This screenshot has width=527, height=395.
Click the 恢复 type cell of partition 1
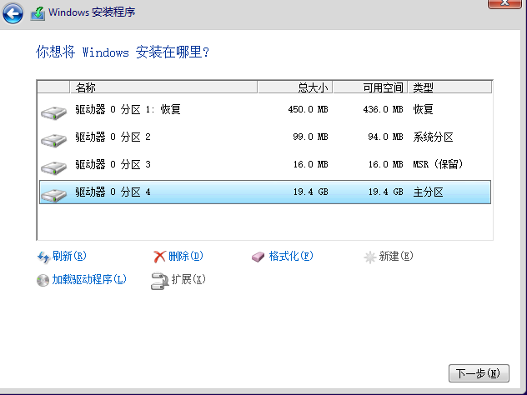(423, 110)
